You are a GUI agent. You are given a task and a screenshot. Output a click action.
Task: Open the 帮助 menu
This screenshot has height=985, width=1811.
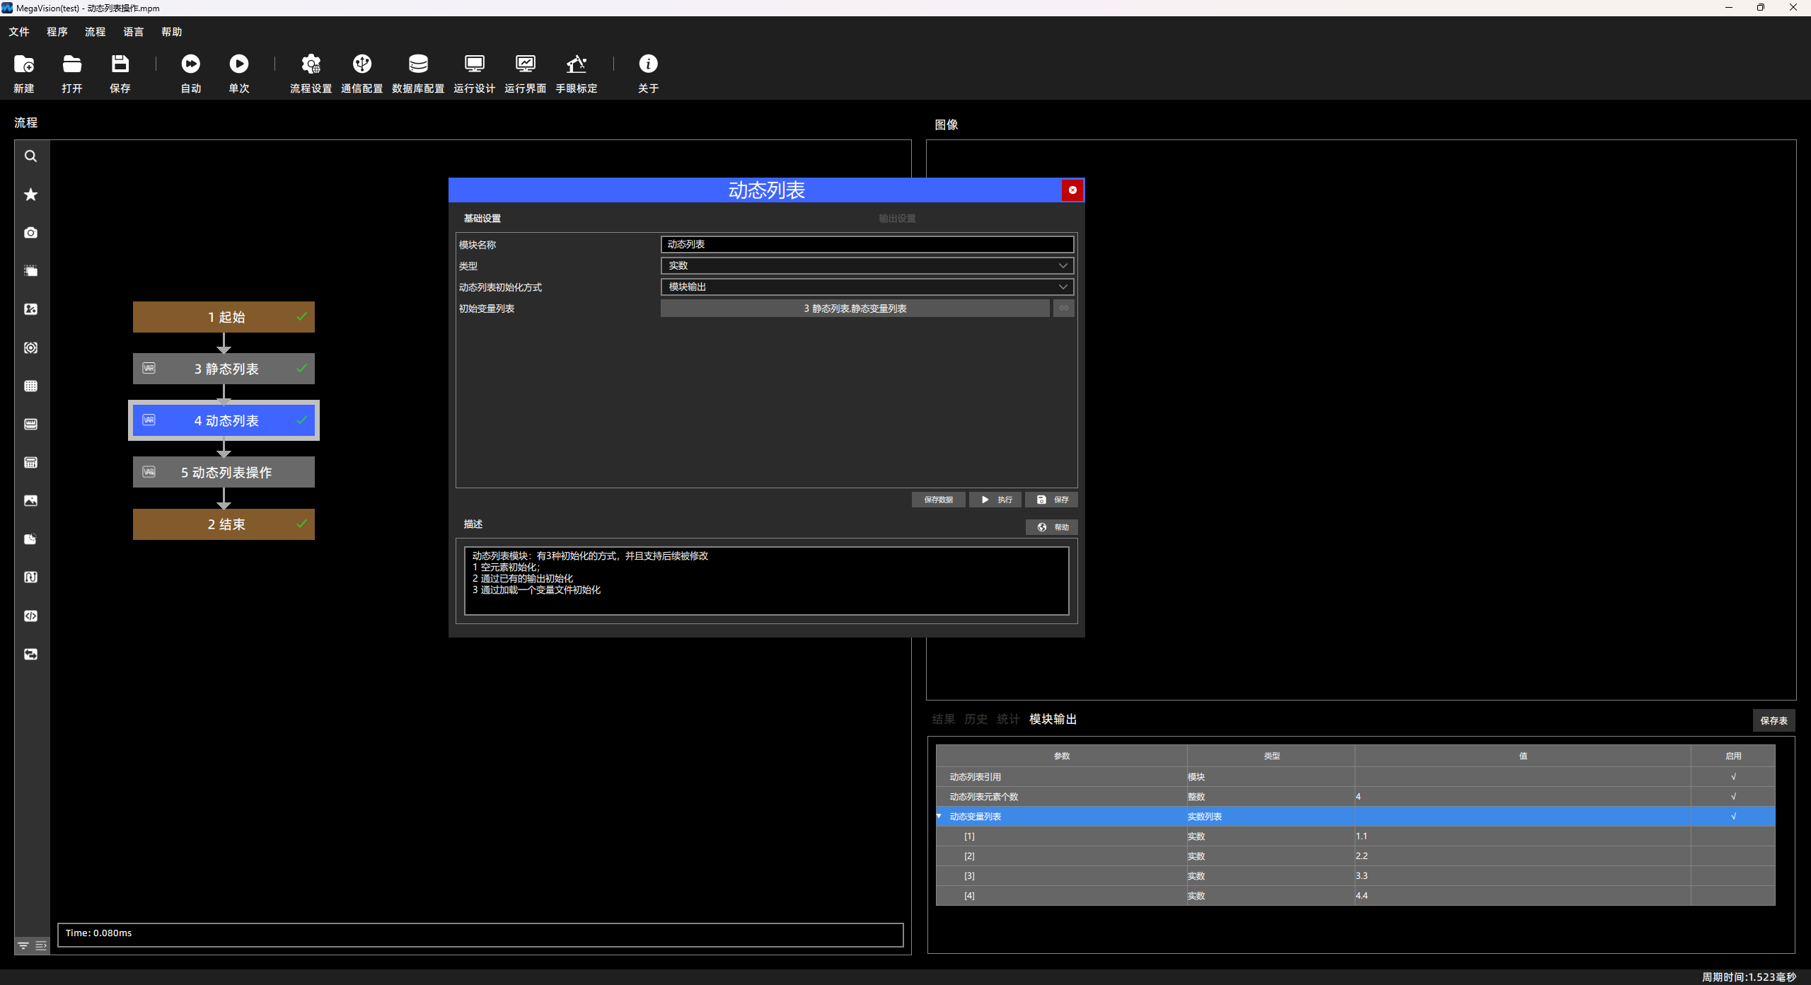(x=171, y=32)
